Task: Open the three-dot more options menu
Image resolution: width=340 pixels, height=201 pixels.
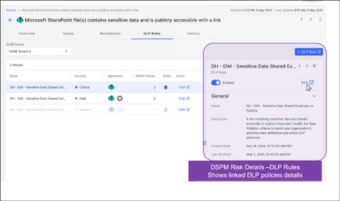Action: 320,19
